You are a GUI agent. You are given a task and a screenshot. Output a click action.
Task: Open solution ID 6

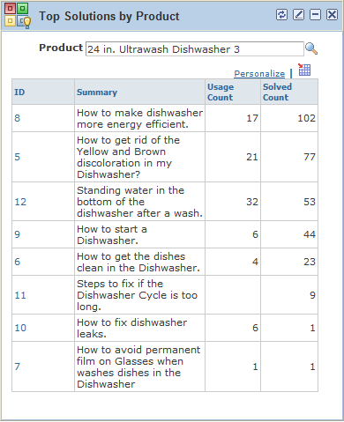pos(18,262)
